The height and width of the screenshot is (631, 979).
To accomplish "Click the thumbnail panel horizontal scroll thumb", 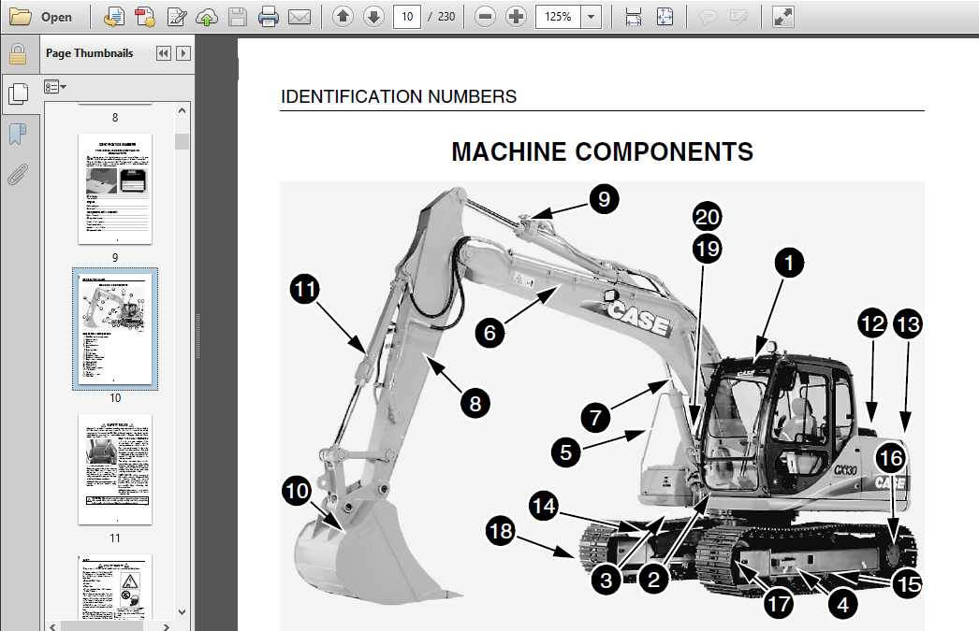I will point(102,626).
